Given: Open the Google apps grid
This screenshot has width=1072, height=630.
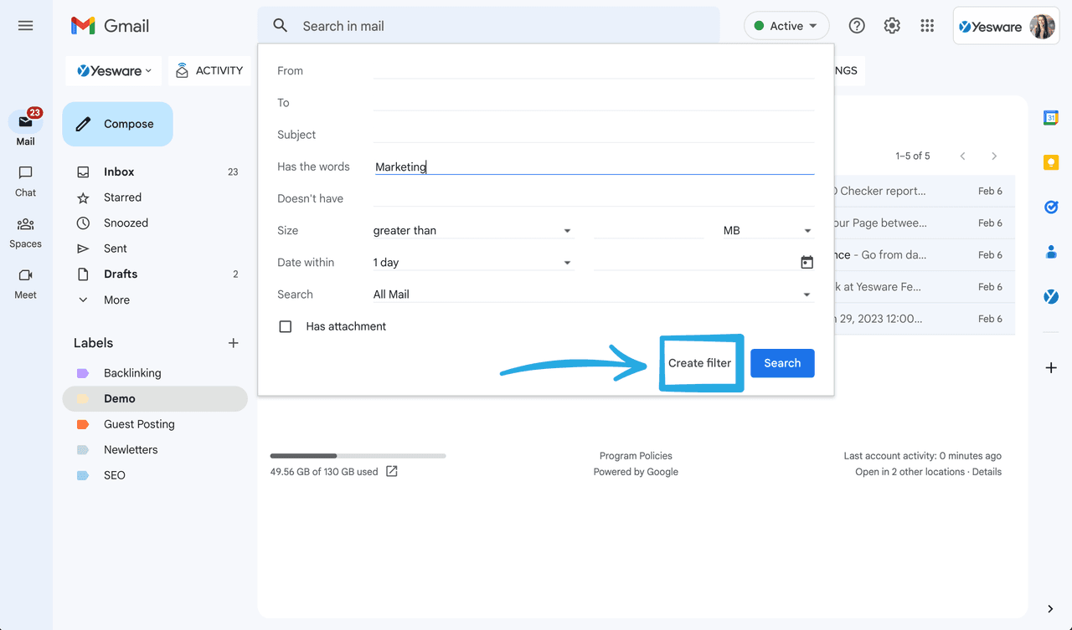Looking at the screenshot, I should (x=926, y=26).
